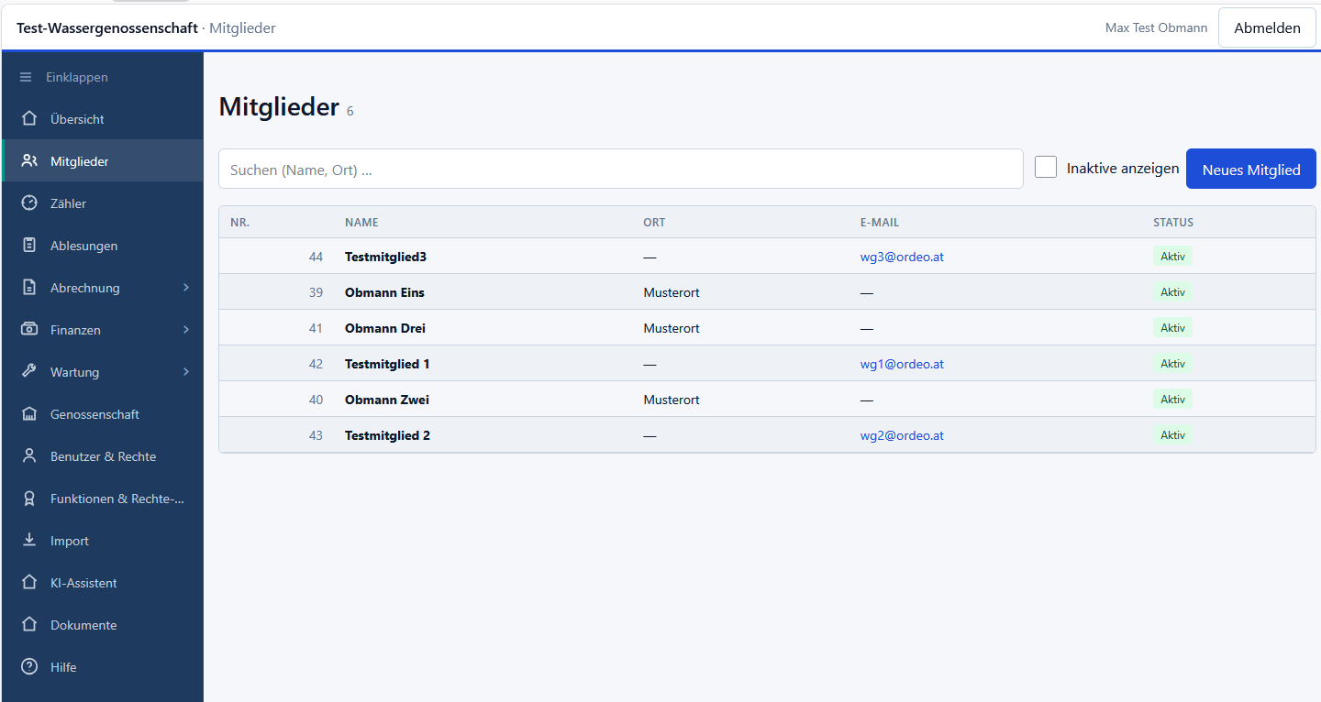1321x702 pixels.
Task: Click Musterort in the Obmann Eins row
Action: (x=672, y=292)
